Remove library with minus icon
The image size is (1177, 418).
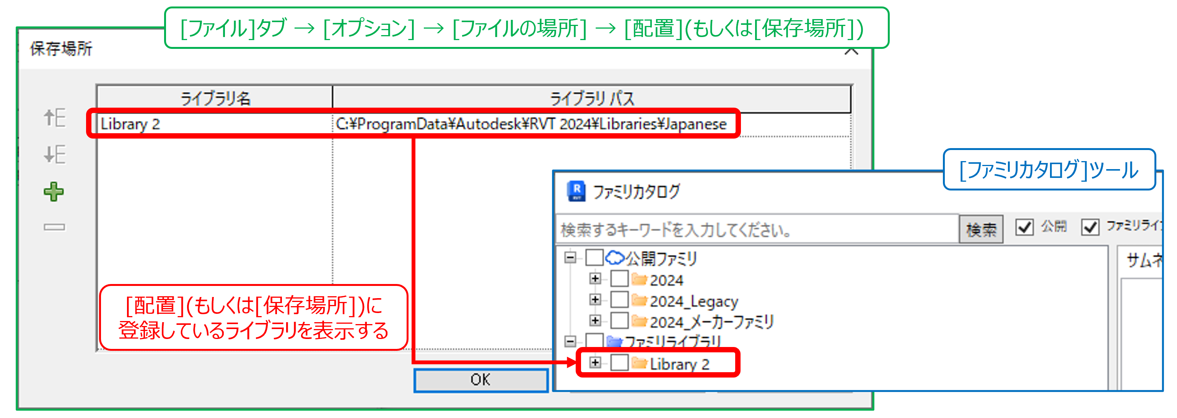tap(54, 226)
